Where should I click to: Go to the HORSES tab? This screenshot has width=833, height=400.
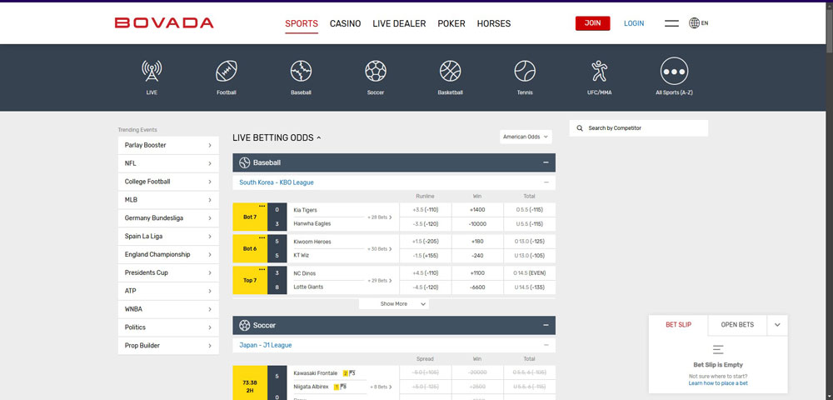(493, 23)
